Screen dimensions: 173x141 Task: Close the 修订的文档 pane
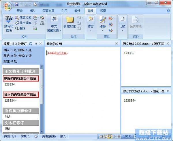[x=168, y=91]
